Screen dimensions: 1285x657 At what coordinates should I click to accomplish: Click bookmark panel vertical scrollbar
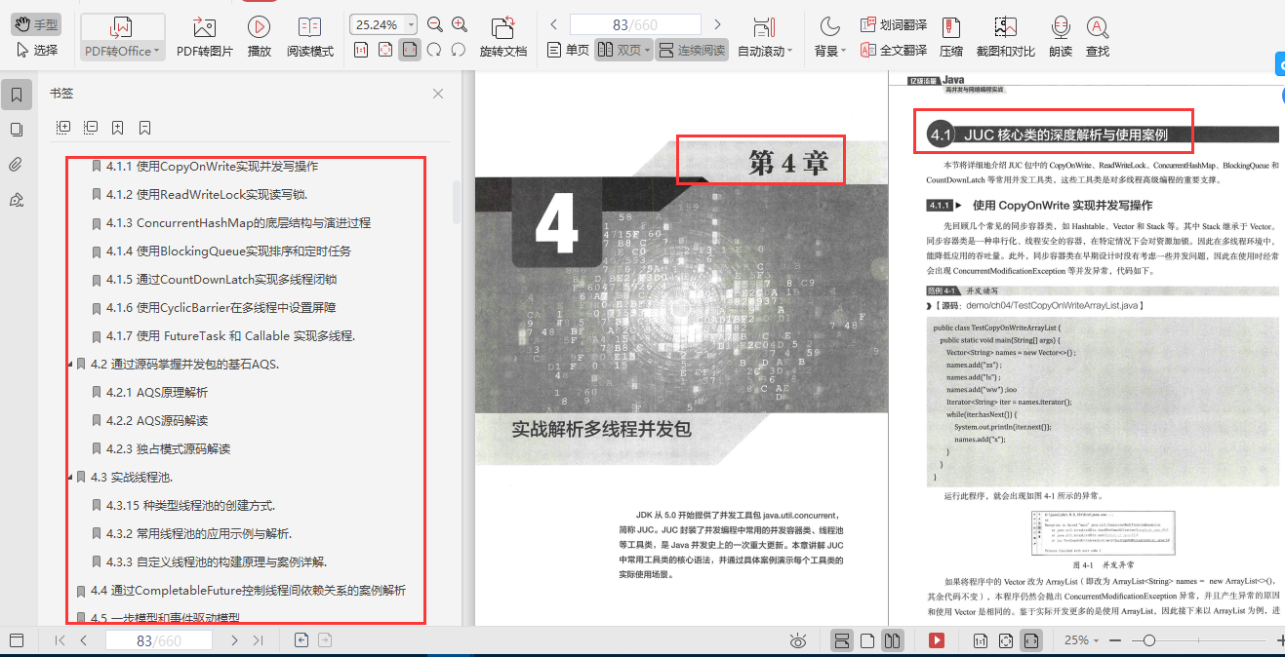click(x=457, y=203)
